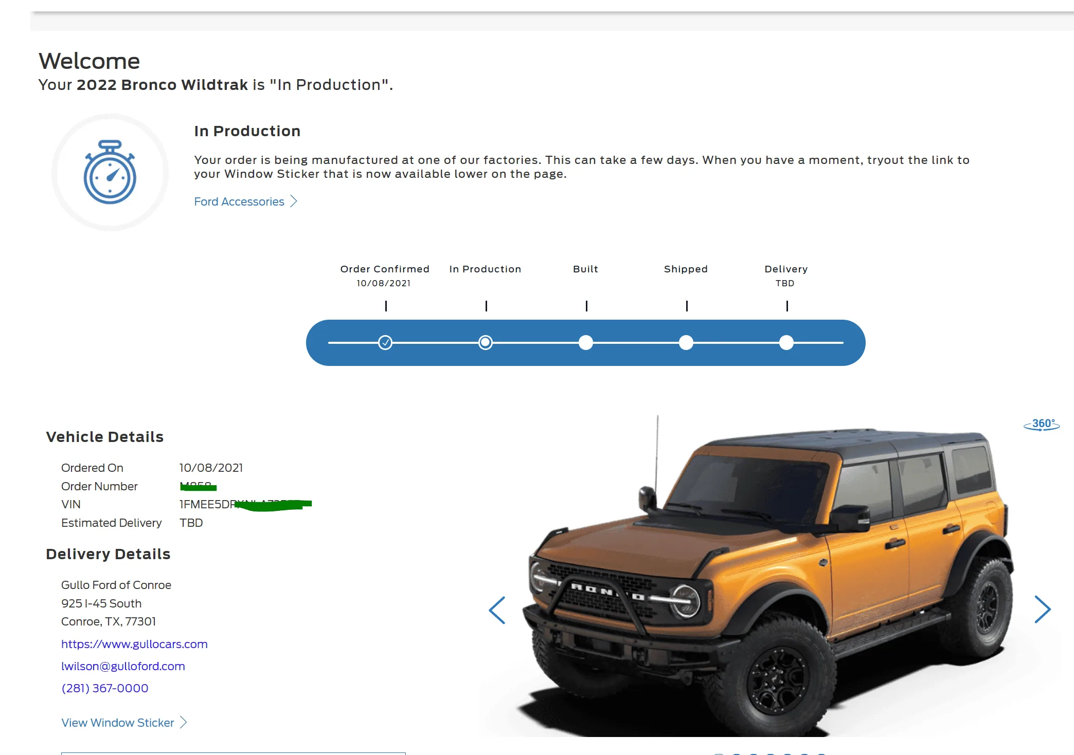Open the 360° vehicle view
Image resolution: width=1074 pixels, height=755 pixels.
click(1042, 424)
